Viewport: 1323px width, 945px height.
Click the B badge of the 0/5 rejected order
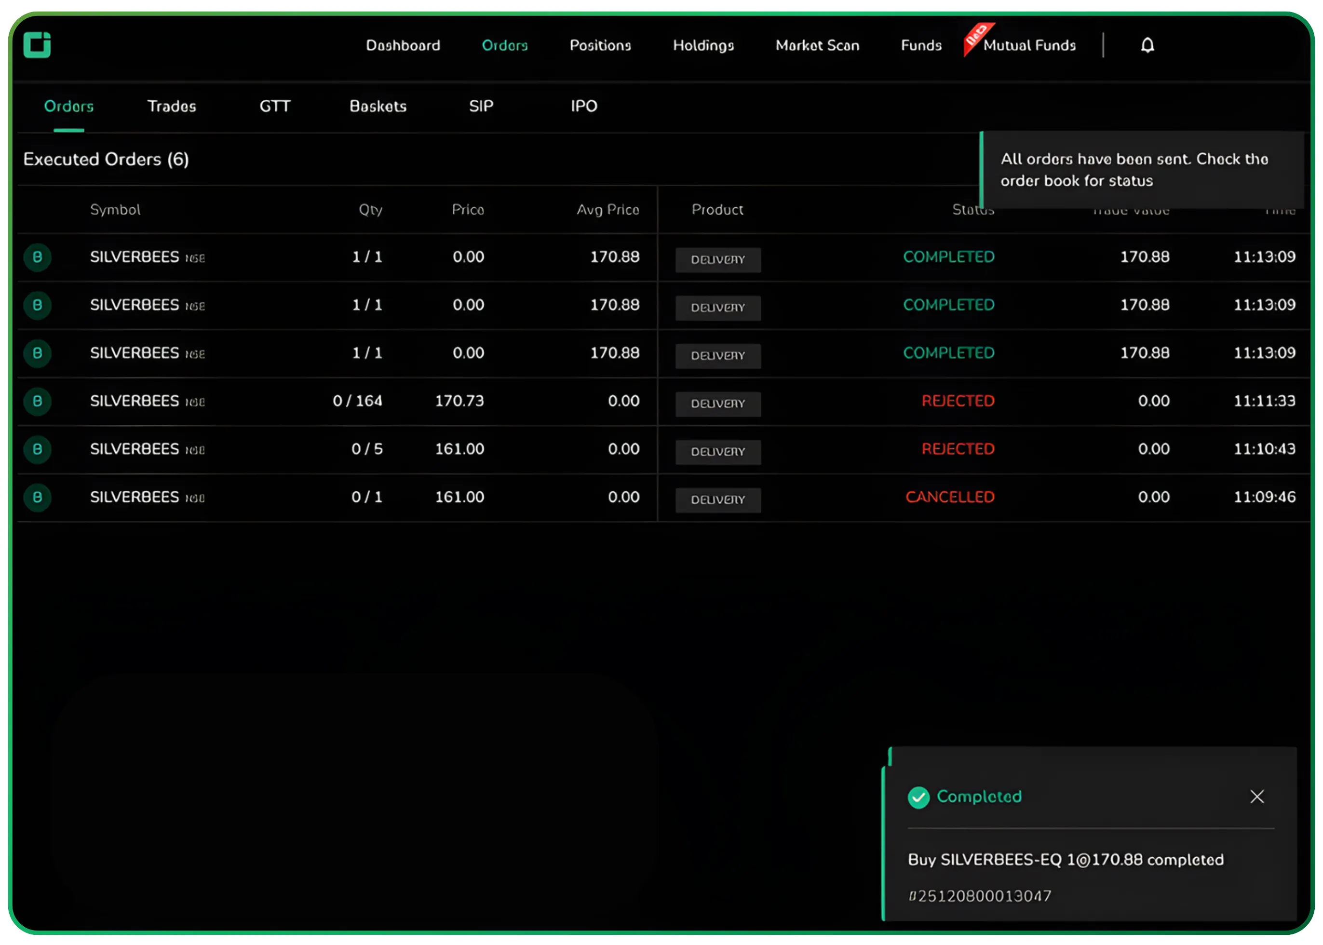tap(37, 449)
